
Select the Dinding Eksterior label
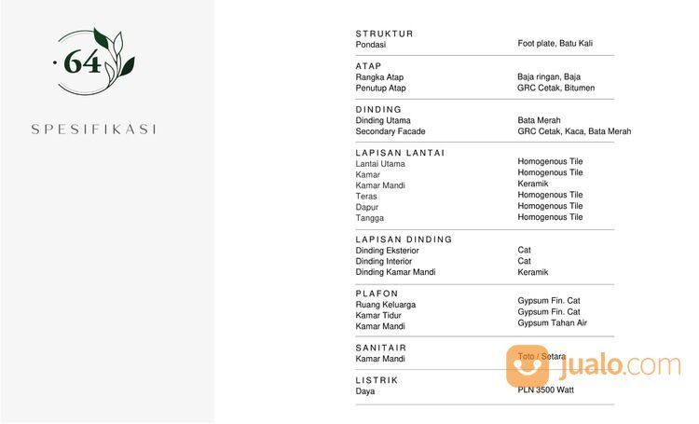coord(387,251)
